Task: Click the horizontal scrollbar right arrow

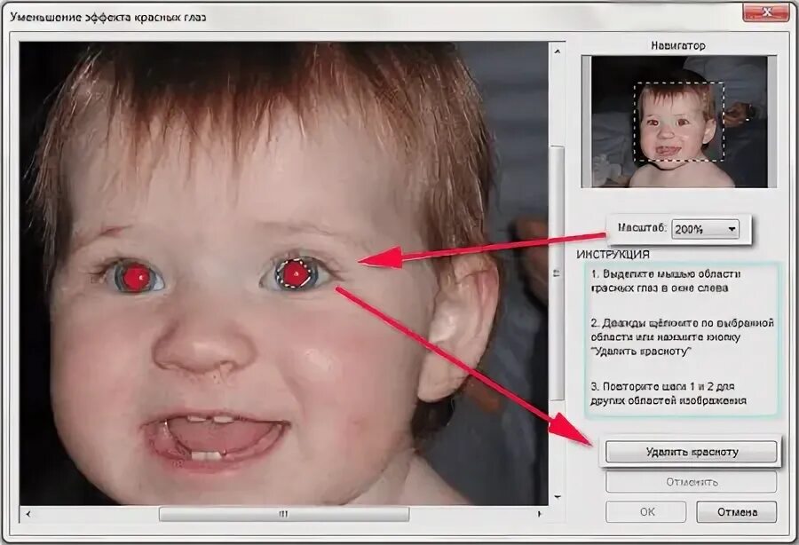Action: [x=539, y=514]
